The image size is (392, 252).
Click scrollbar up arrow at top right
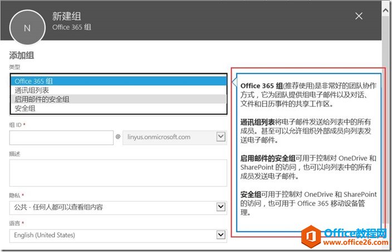point(385,11)
